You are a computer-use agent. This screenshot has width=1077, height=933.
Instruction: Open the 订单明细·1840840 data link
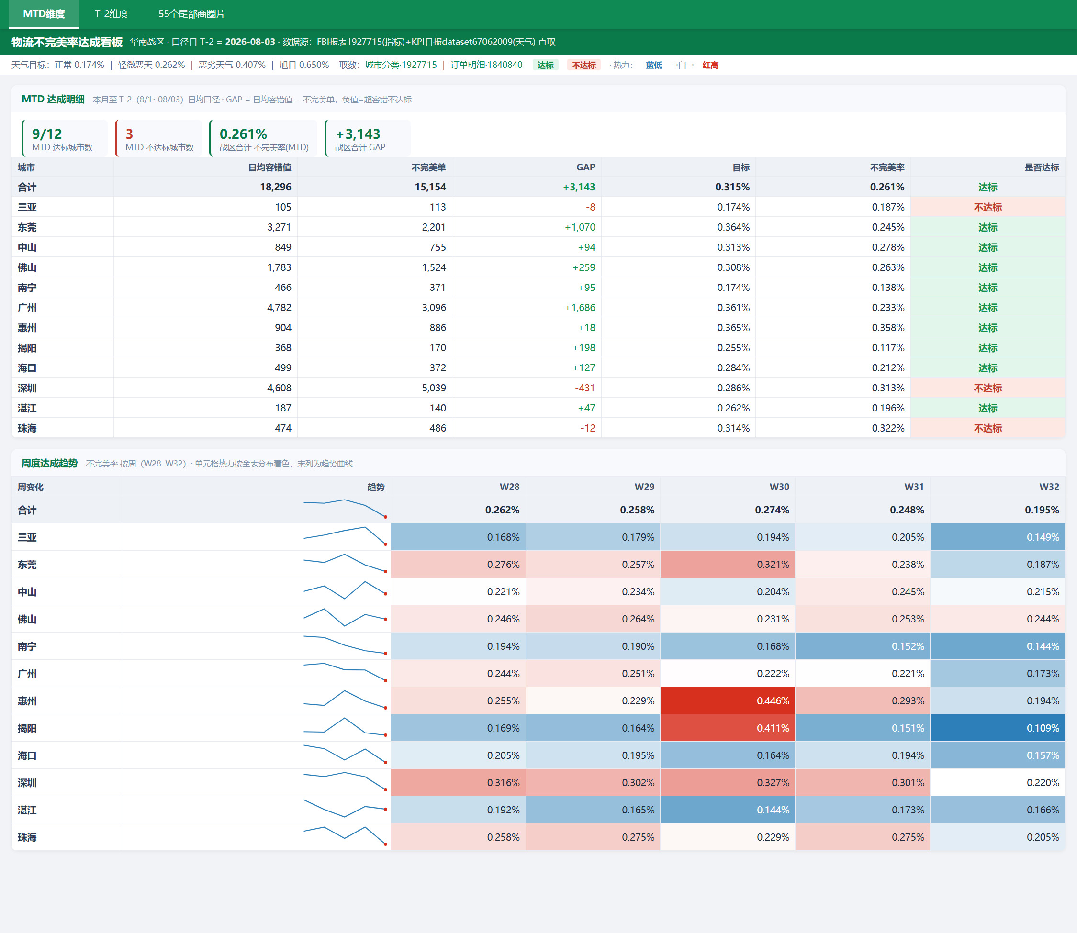pyautogui.click(x=486, y=65)
